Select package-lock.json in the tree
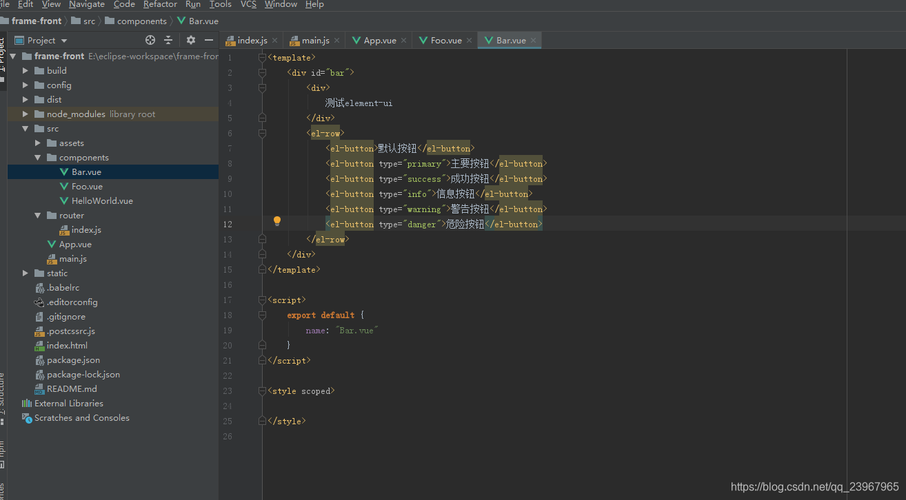This screenshot has height=500, width=906. coord(83,375)
